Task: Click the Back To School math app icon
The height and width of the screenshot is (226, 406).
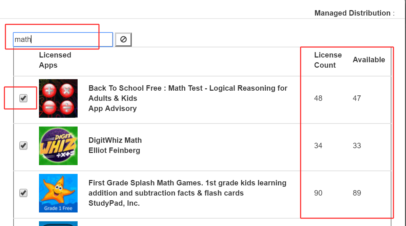Action: 58,98
